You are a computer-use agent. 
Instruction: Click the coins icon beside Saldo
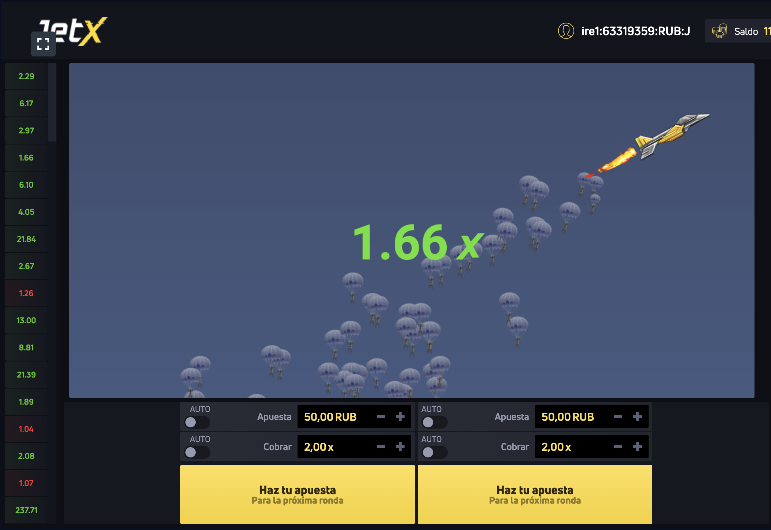[720, 31]
